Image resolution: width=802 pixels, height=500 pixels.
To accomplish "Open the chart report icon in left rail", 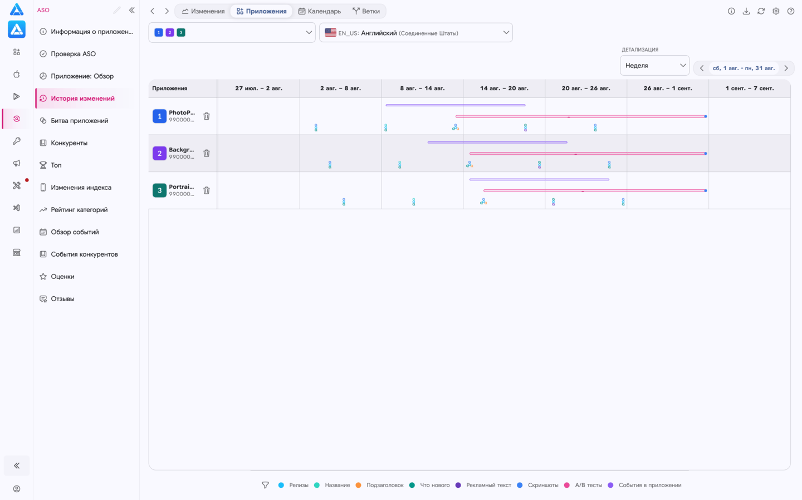I will 17,230.
